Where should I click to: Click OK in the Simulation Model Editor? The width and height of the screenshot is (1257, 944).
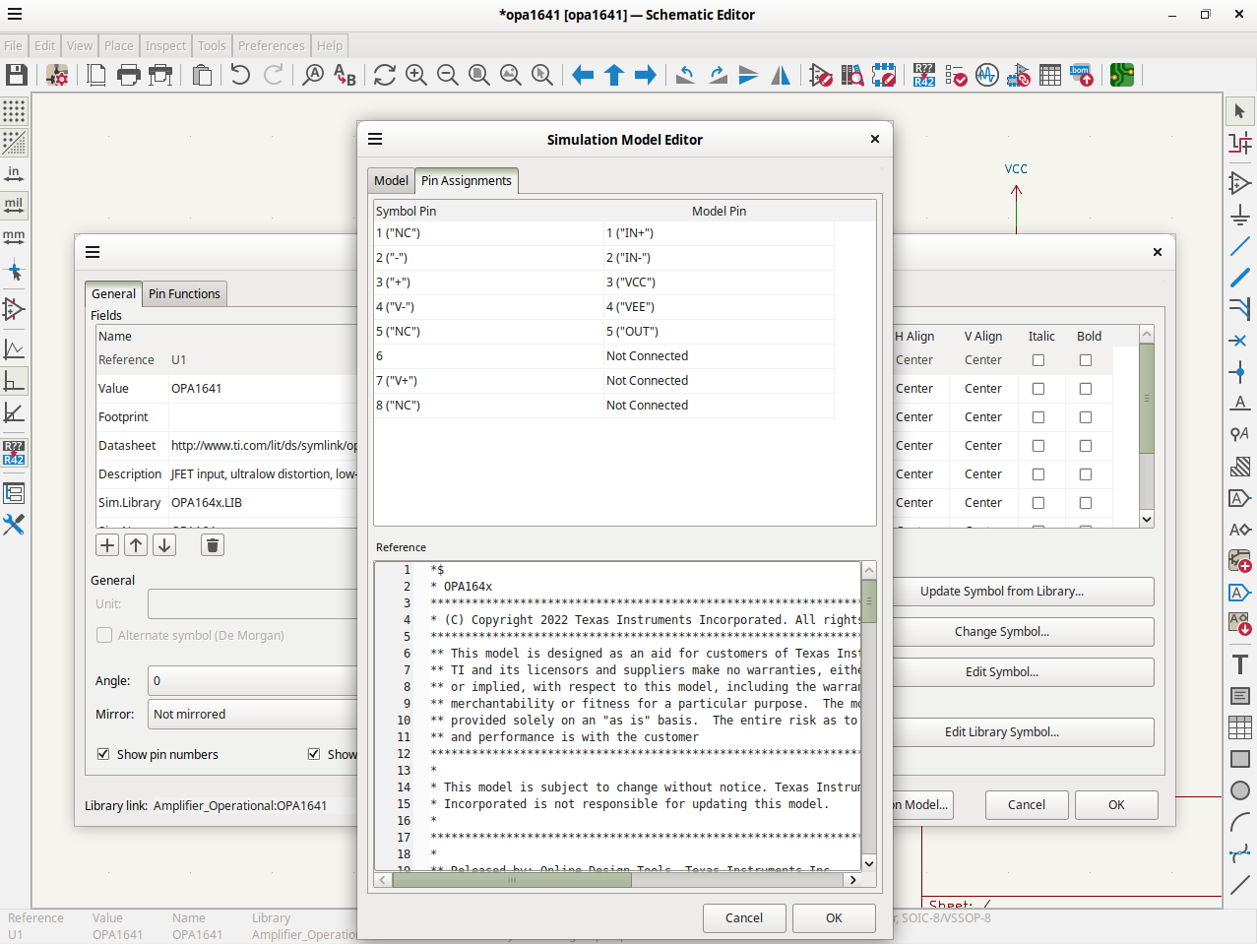pos(834,917)
